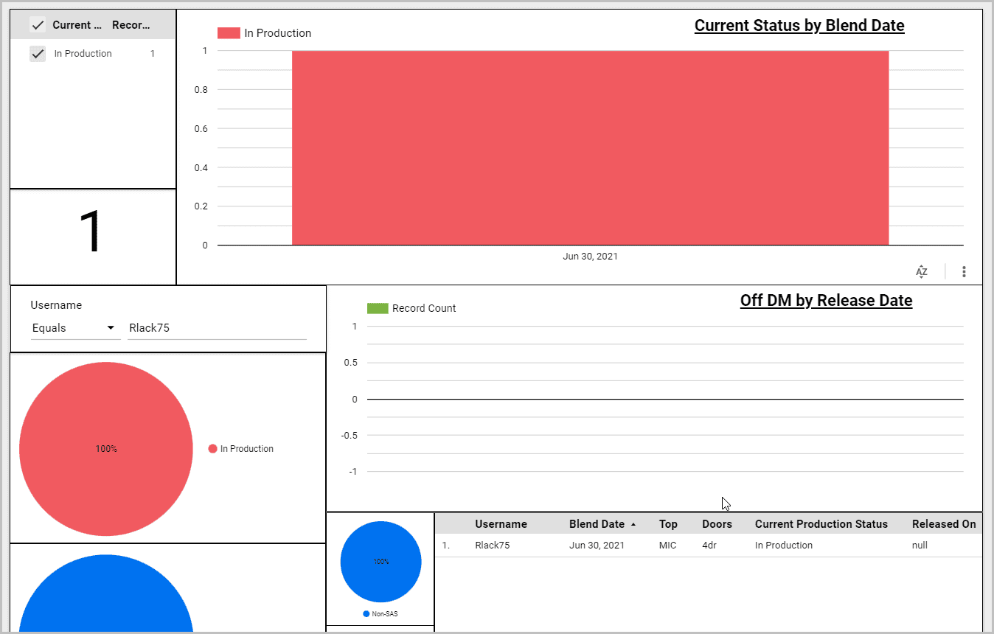Click the In Production cell in the table row

(784, 546)
